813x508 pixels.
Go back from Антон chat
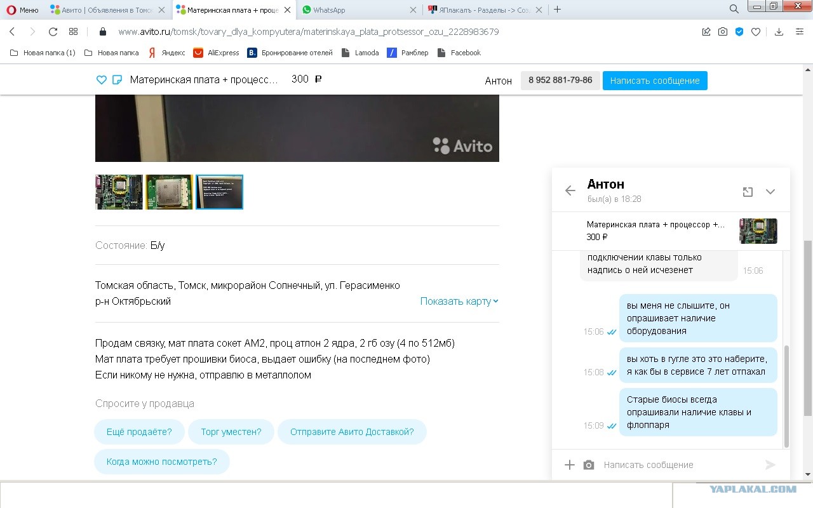click(570, 190)
